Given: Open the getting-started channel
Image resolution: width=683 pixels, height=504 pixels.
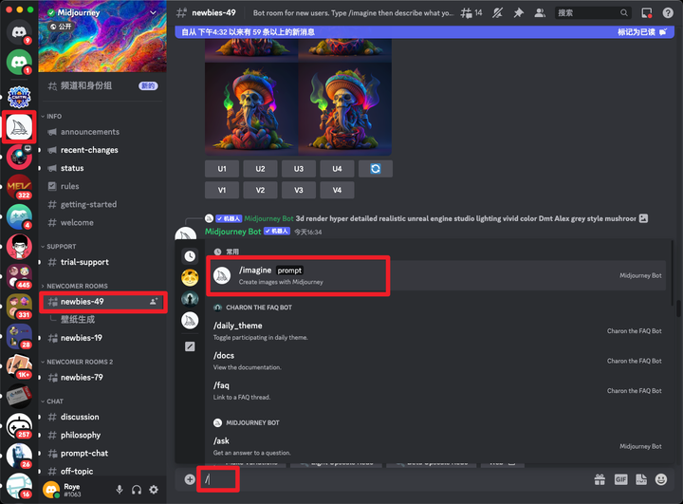Looking at the screenshot, I should (102, 204).
